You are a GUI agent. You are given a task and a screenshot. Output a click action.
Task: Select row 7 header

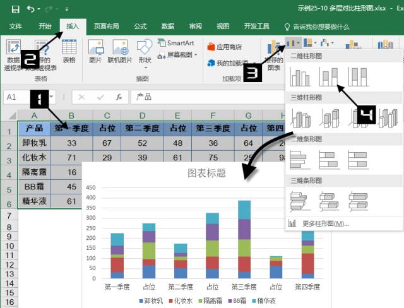(9, 216)
